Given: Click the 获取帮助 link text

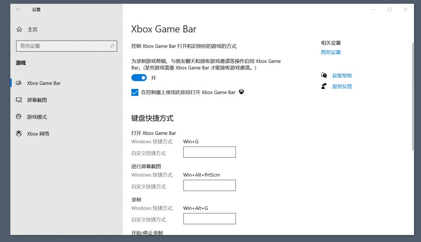Looking at the screenshot, I should pos(342,75).
